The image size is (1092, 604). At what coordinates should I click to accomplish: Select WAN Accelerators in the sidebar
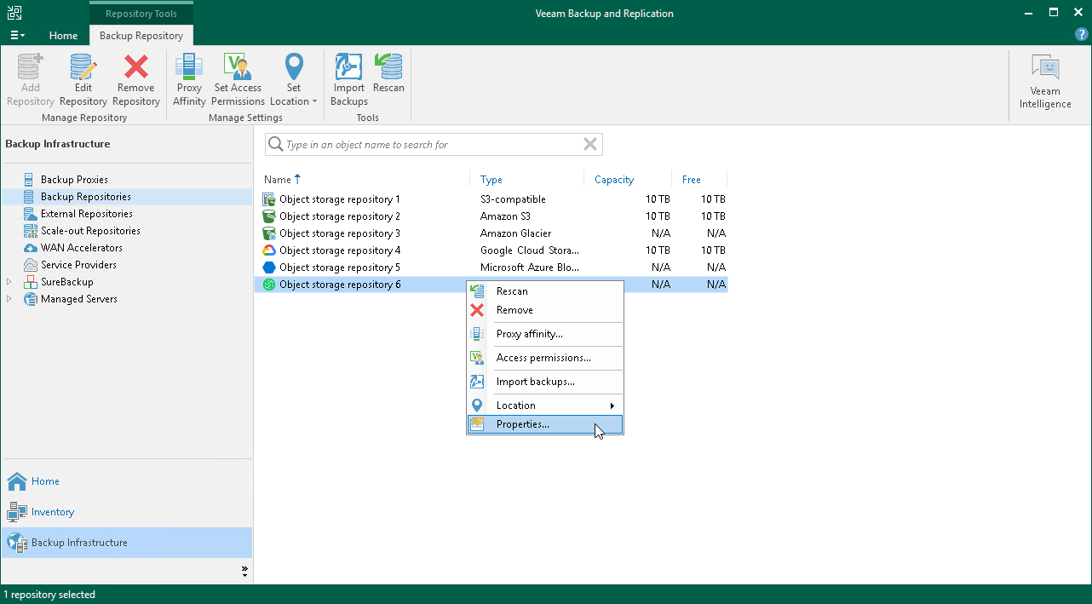(81, 247)
